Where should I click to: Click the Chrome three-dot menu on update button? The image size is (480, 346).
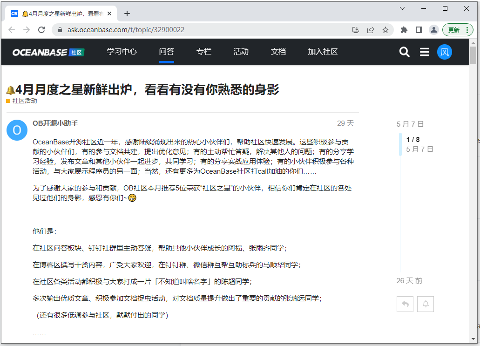tap(467, 30)
